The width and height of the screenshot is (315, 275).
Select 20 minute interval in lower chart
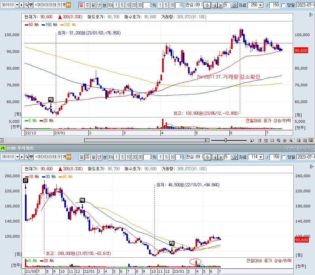point(135,157)
